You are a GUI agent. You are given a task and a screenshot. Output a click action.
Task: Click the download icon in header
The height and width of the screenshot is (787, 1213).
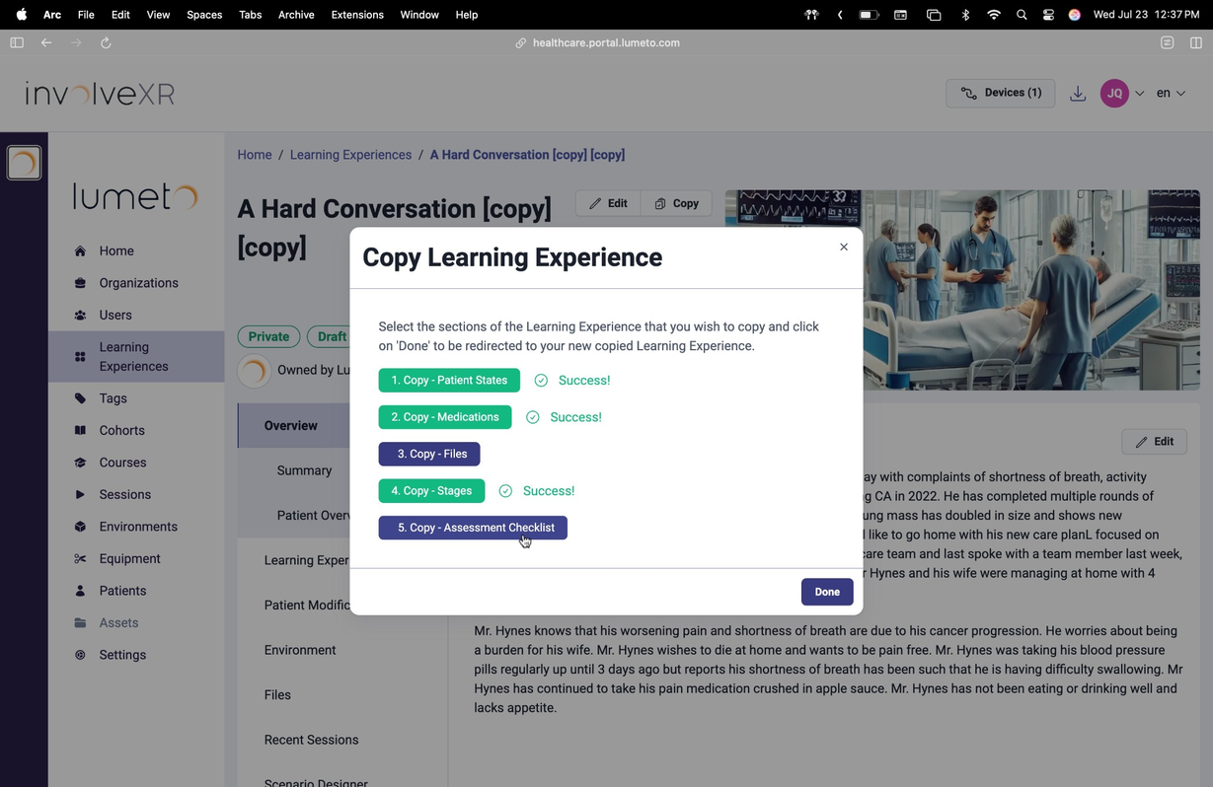[1078, 93]
